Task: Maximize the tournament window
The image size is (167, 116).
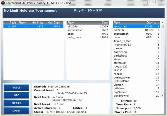Action: tap(152, 2)
